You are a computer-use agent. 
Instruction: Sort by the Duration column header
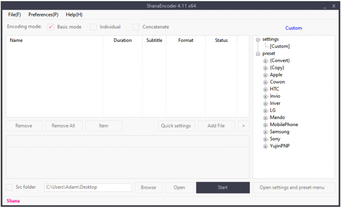point(122,40)
